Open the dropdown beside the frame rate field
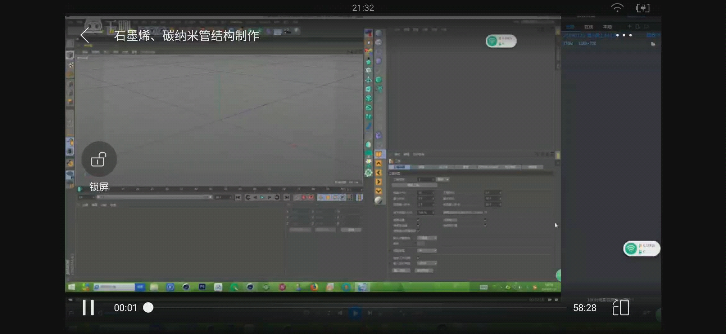The image size is (726, 334). 442,180
